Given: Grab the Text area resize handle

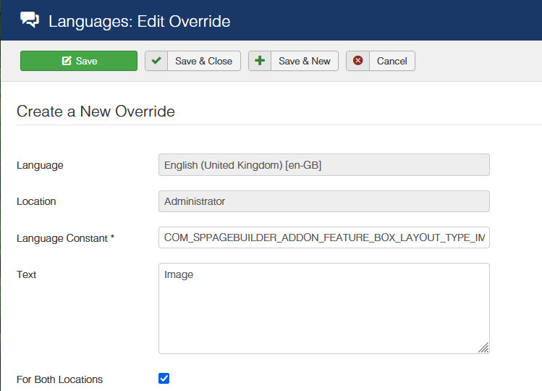Looking at the screenshot, I should click(x=483, y=348).
